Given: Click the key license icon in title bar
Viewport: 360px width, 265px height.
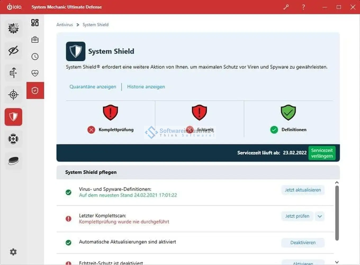Looking at the screenshot, I should coord(286,7).
